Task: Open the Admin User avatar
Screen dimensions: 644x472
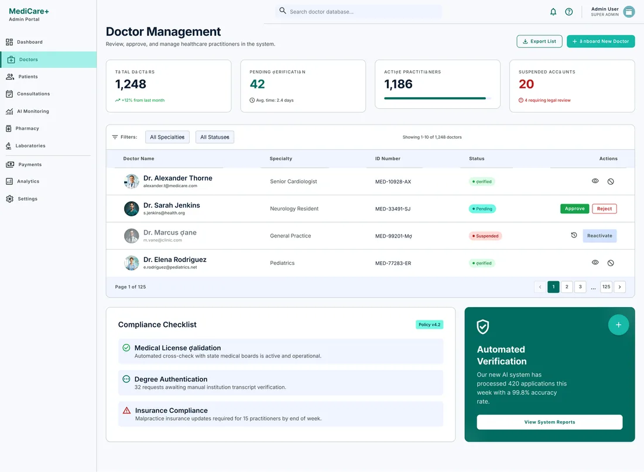Action: (x=629, y=12)
